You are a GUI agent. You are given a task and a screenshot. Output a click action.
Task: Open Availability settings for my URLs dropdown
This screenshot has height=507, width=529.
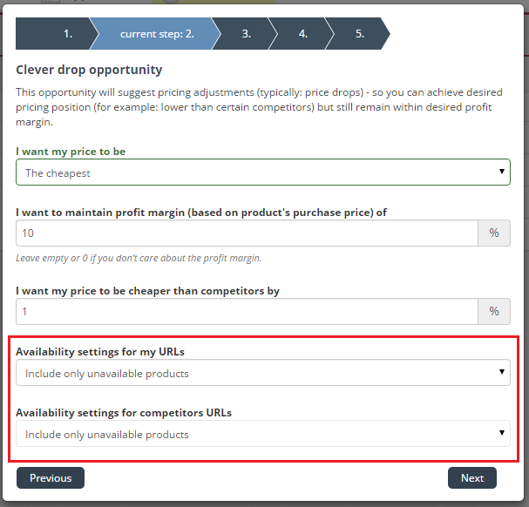263,373
